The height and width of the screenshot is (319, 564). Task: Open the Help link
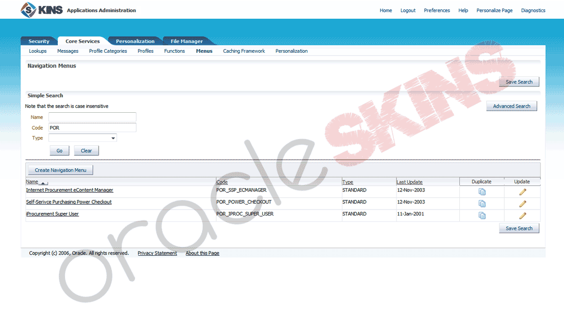pos(463,10)
